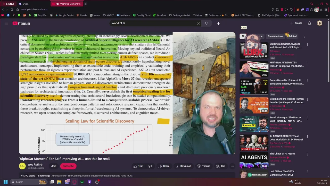Select the All filter chip
330x186 pixels.
(x=243, y=36)
